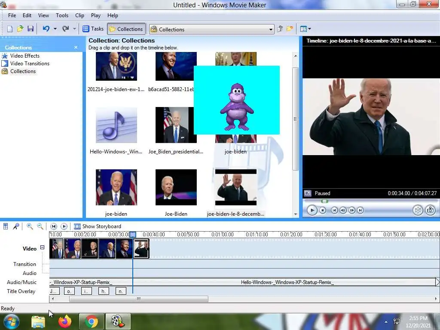Go up one collection level
The width and height of the screenshot is (440, 330).
pos(280,29)
